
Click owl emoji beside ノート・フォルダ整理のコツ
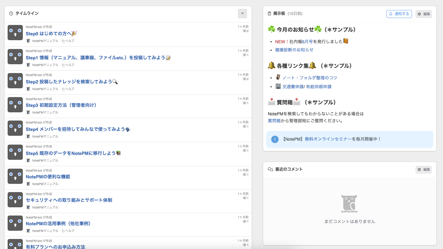[278, 77]
